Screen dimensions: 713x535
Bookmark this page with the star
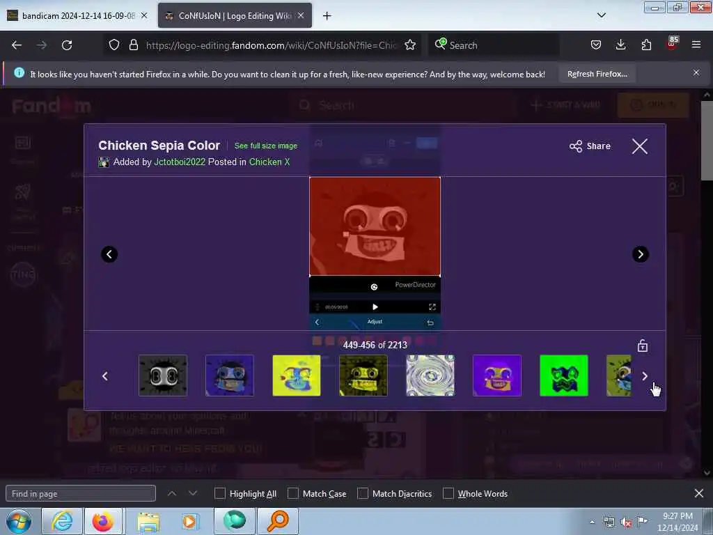pos(410,45)
